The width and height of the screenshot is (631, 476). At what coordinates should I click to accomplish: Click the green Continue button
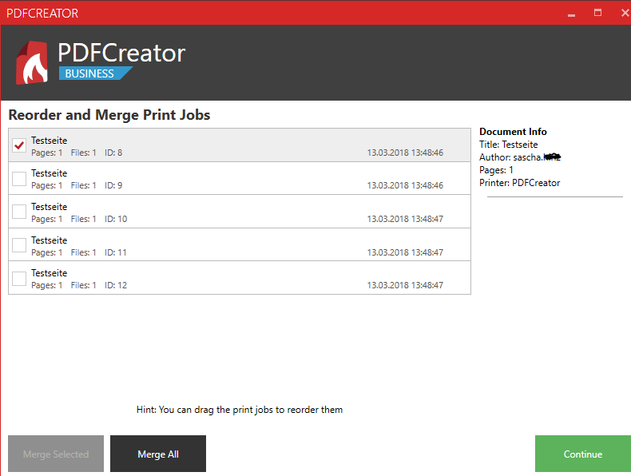click(583, 454)
